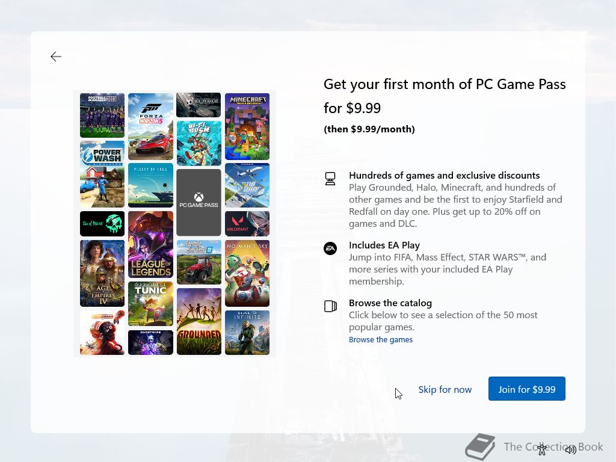Select the Farming Simulator 22 cover

pyautogui.click(x=199, y=262)
